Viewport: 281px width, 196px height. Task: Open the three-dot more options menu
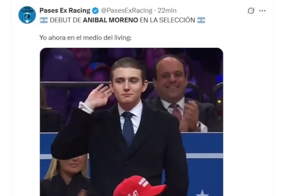(x=262, y=11)
